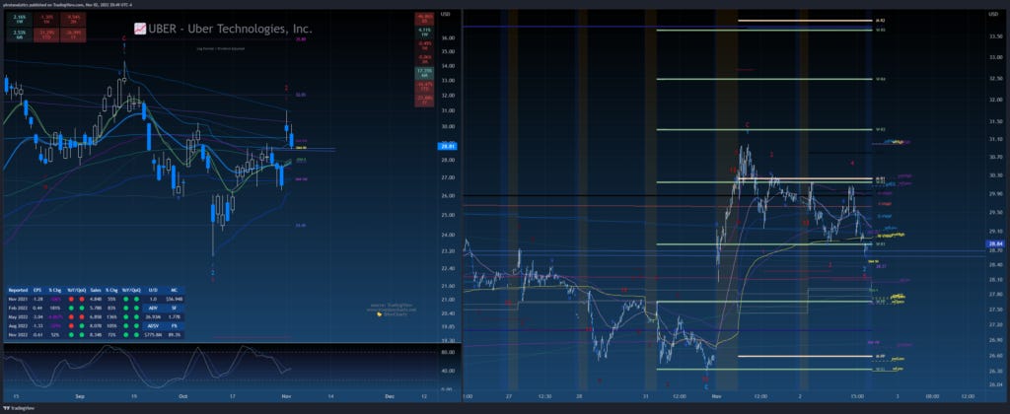Select the UBER - Uber Technologies, Inc. title
1010x414 pixels.
point(230,29)
